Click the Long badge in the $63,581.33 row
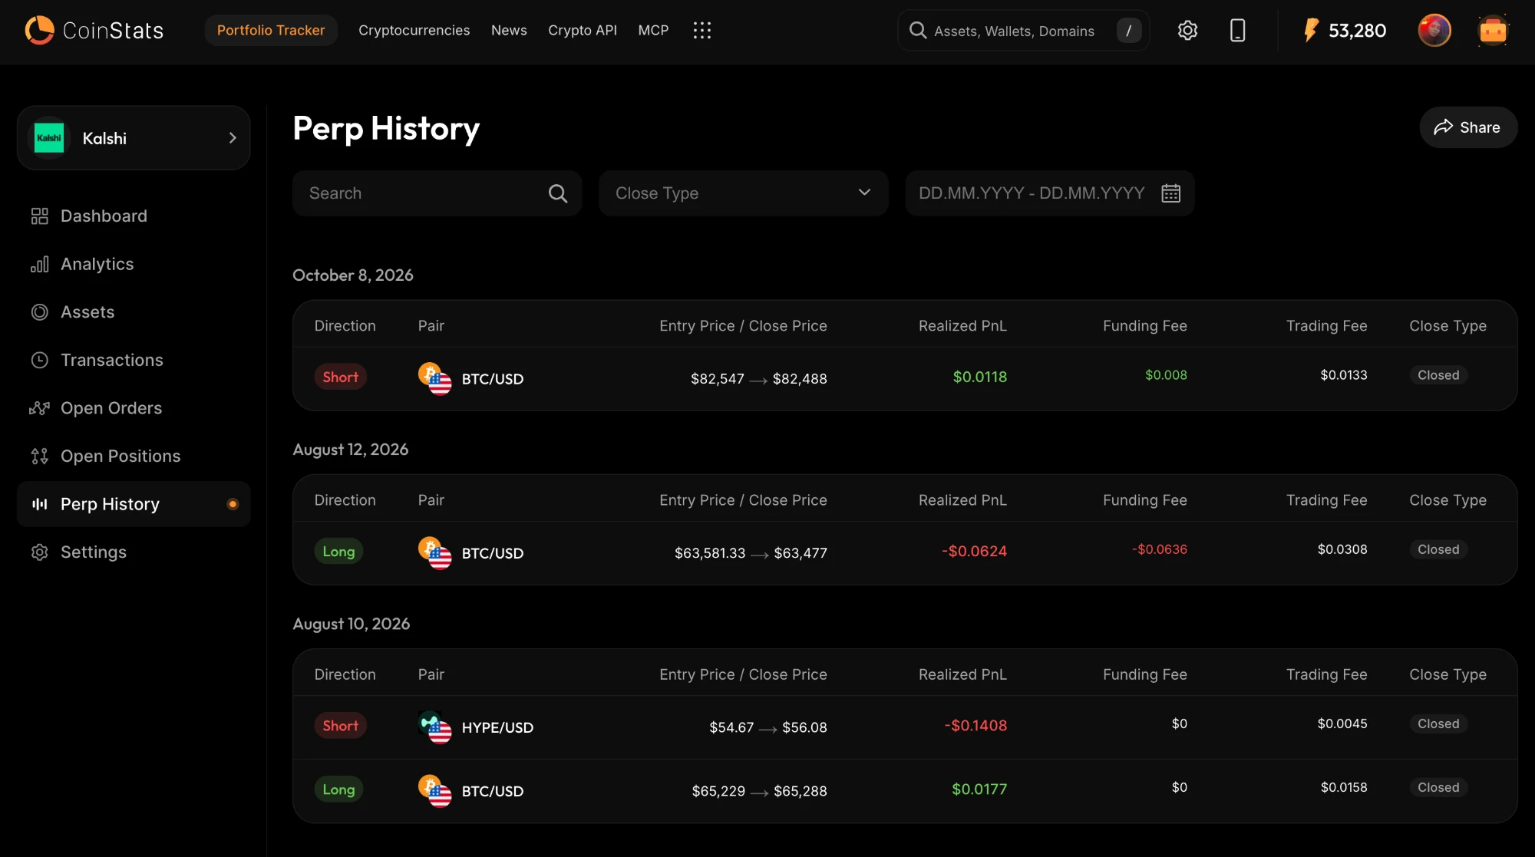Screen dimensions: 1535x857 [x=338, y=552]
